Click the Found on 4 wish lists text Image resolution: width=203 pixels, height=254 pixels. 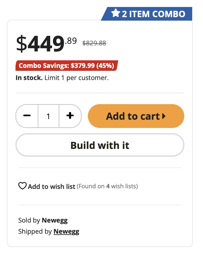pos(107,186)
